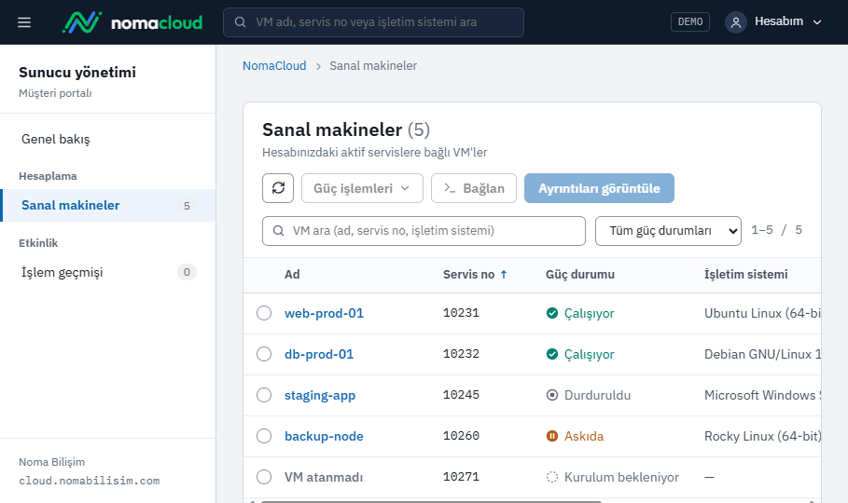This screenshot has height=503, width=848.
Task: Open the Tüm güç durumları filter
Action: coord(668,231)
